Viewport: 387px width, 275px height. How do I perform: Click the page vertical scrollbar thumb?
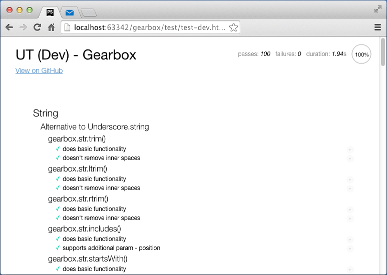[x=383, y=52]
